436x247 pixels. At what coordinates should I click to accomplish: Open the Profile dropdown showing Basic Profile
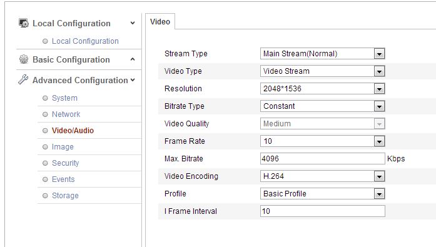323,193
